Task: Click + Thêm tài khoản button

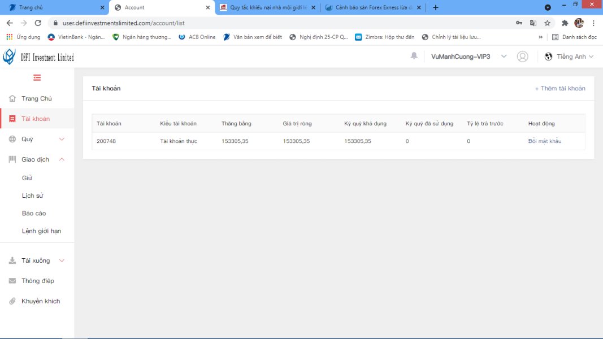Action: tap(560, 88)
